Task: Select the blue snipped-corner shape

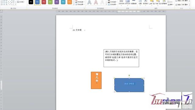Action: click(x=129, y=85)
